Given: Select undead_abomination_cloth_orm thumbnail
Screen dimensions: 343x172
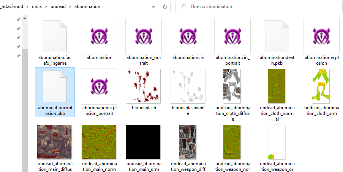Looking at the screenshot, I should click(321, 86).
